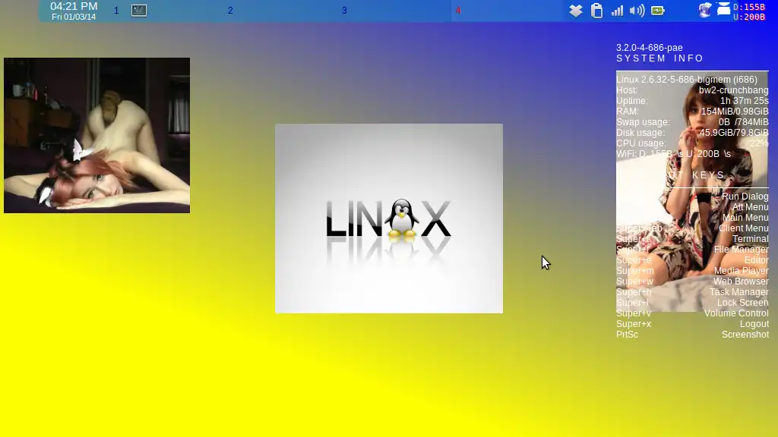Click the Linux logo image with Tux
This screenshot has height=437, width=778.
[389, 218]
